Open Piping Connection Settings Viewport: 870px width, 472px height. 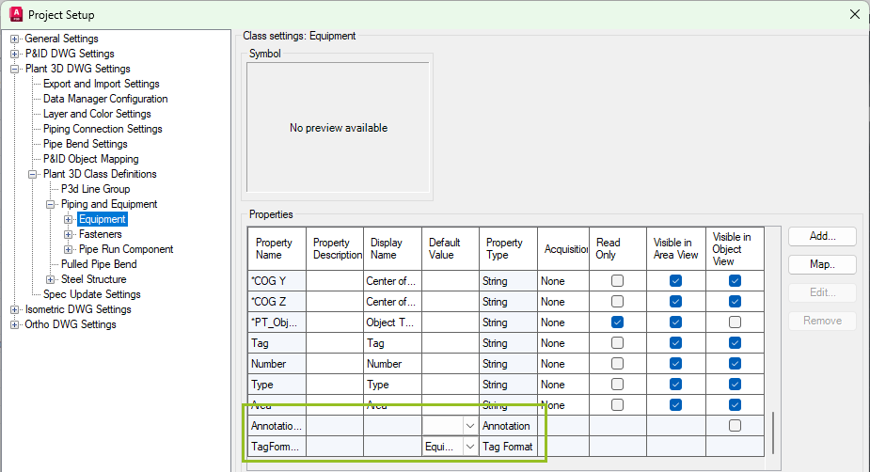coord(103,129)
